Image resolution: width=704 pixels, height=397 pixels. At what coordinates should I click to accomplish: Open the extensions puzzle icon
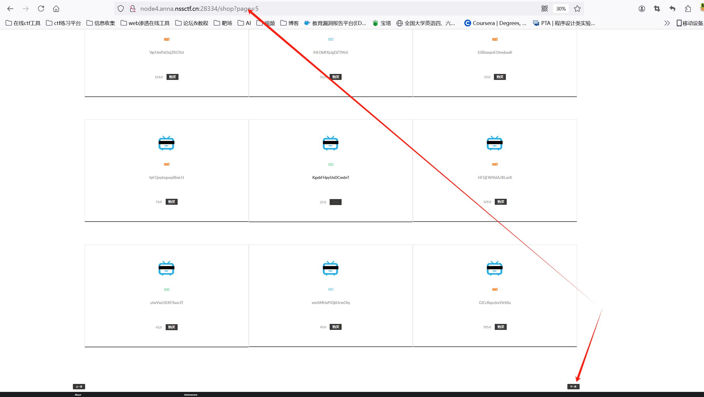[x=688, y=9]
